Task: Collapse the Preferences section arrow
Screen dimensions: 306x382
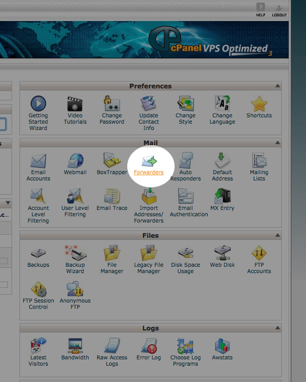Action: tap(278, 86)
